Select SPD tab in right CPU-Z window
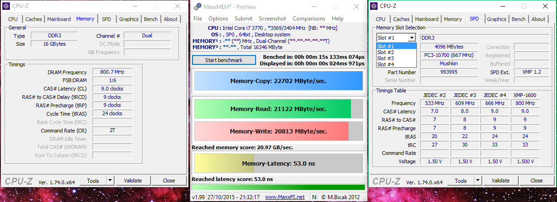The height and width of the screenshot is (202, 557). pyautogui.click(x=474, y=19)
